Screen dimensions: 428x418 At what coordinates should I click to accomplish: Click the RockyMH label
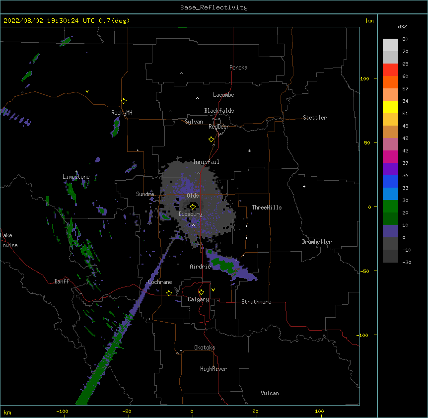pos(122,113)
